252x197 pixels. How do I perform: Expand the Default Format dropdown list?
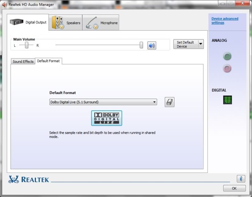154,102
